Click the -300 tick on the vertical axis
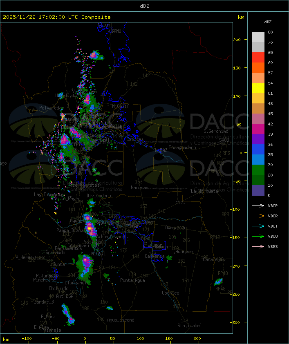This screenshot has width=289, height=344. tap(236, 322)
